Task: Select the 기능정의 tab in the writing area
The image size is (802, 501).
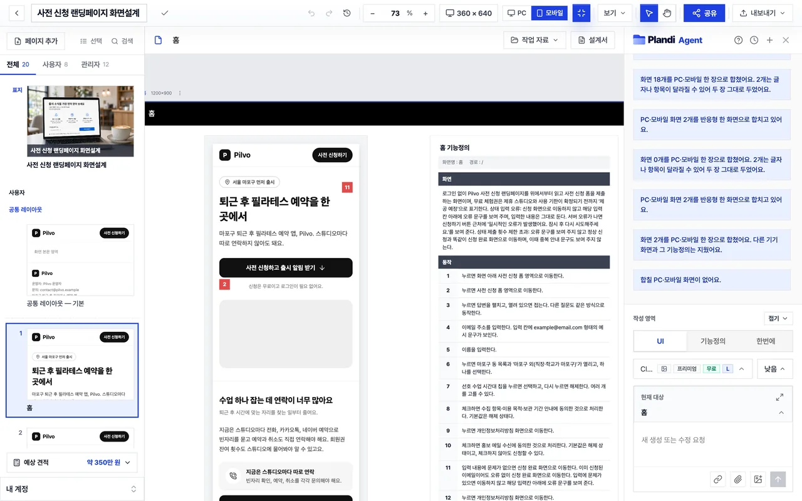Action: coord(713,341)
